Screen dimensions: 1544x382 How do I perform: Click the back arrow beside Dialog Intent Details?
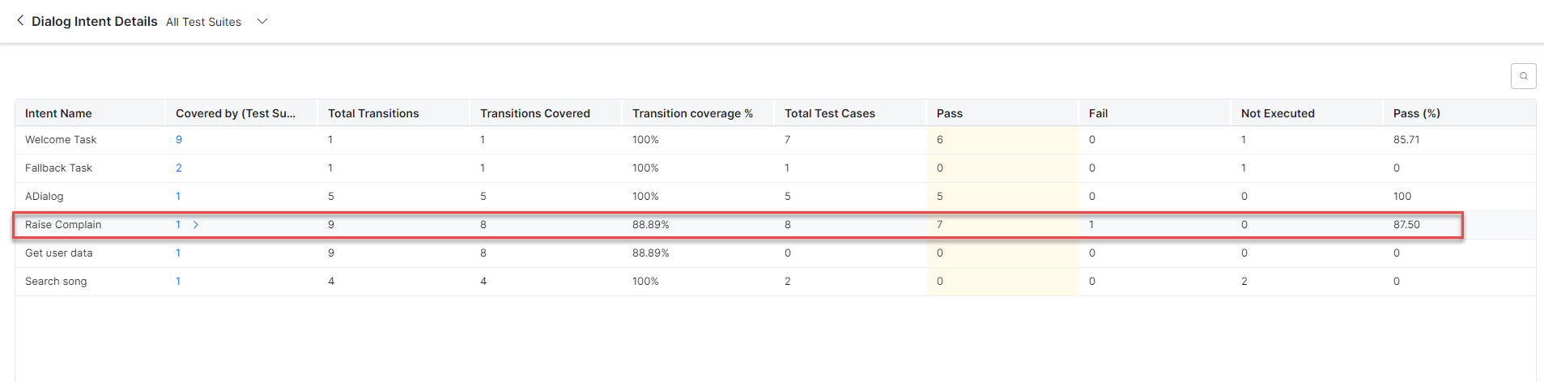click(20, 21)
